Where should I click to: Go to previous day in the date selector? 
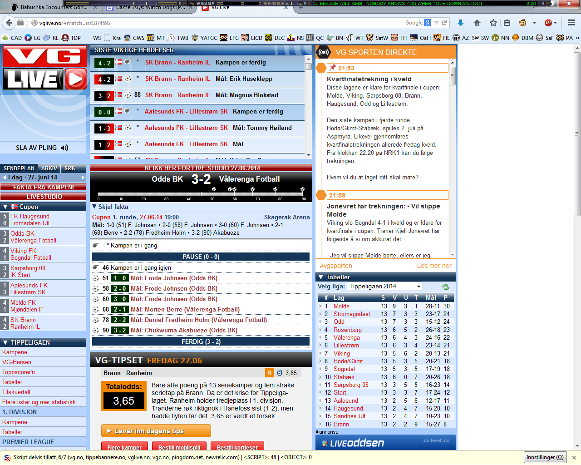tap(4, 177)
